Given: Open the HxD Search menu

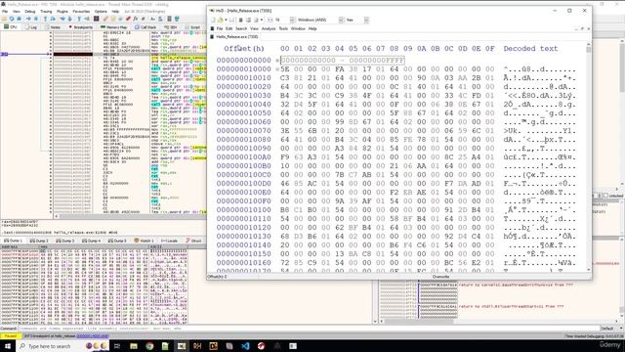Looking at the screenshot, I should click(241, 28).
